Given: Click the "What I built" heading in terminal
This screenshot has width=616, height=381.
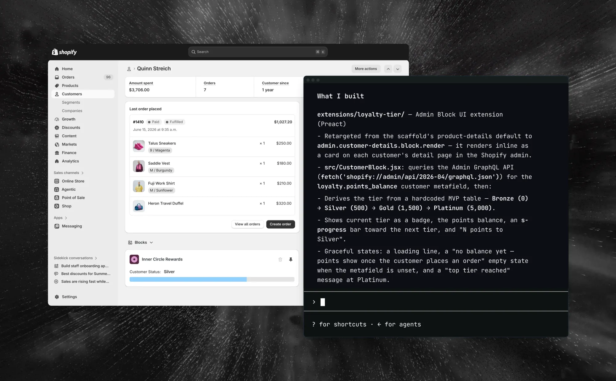Looking at the screenshot, I should 340,96.
